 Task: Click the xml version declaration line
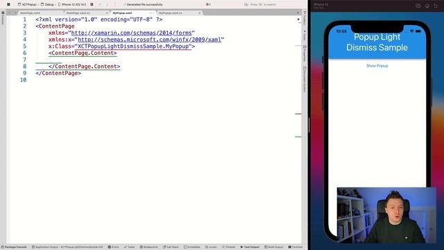click(x=99, y=19)
